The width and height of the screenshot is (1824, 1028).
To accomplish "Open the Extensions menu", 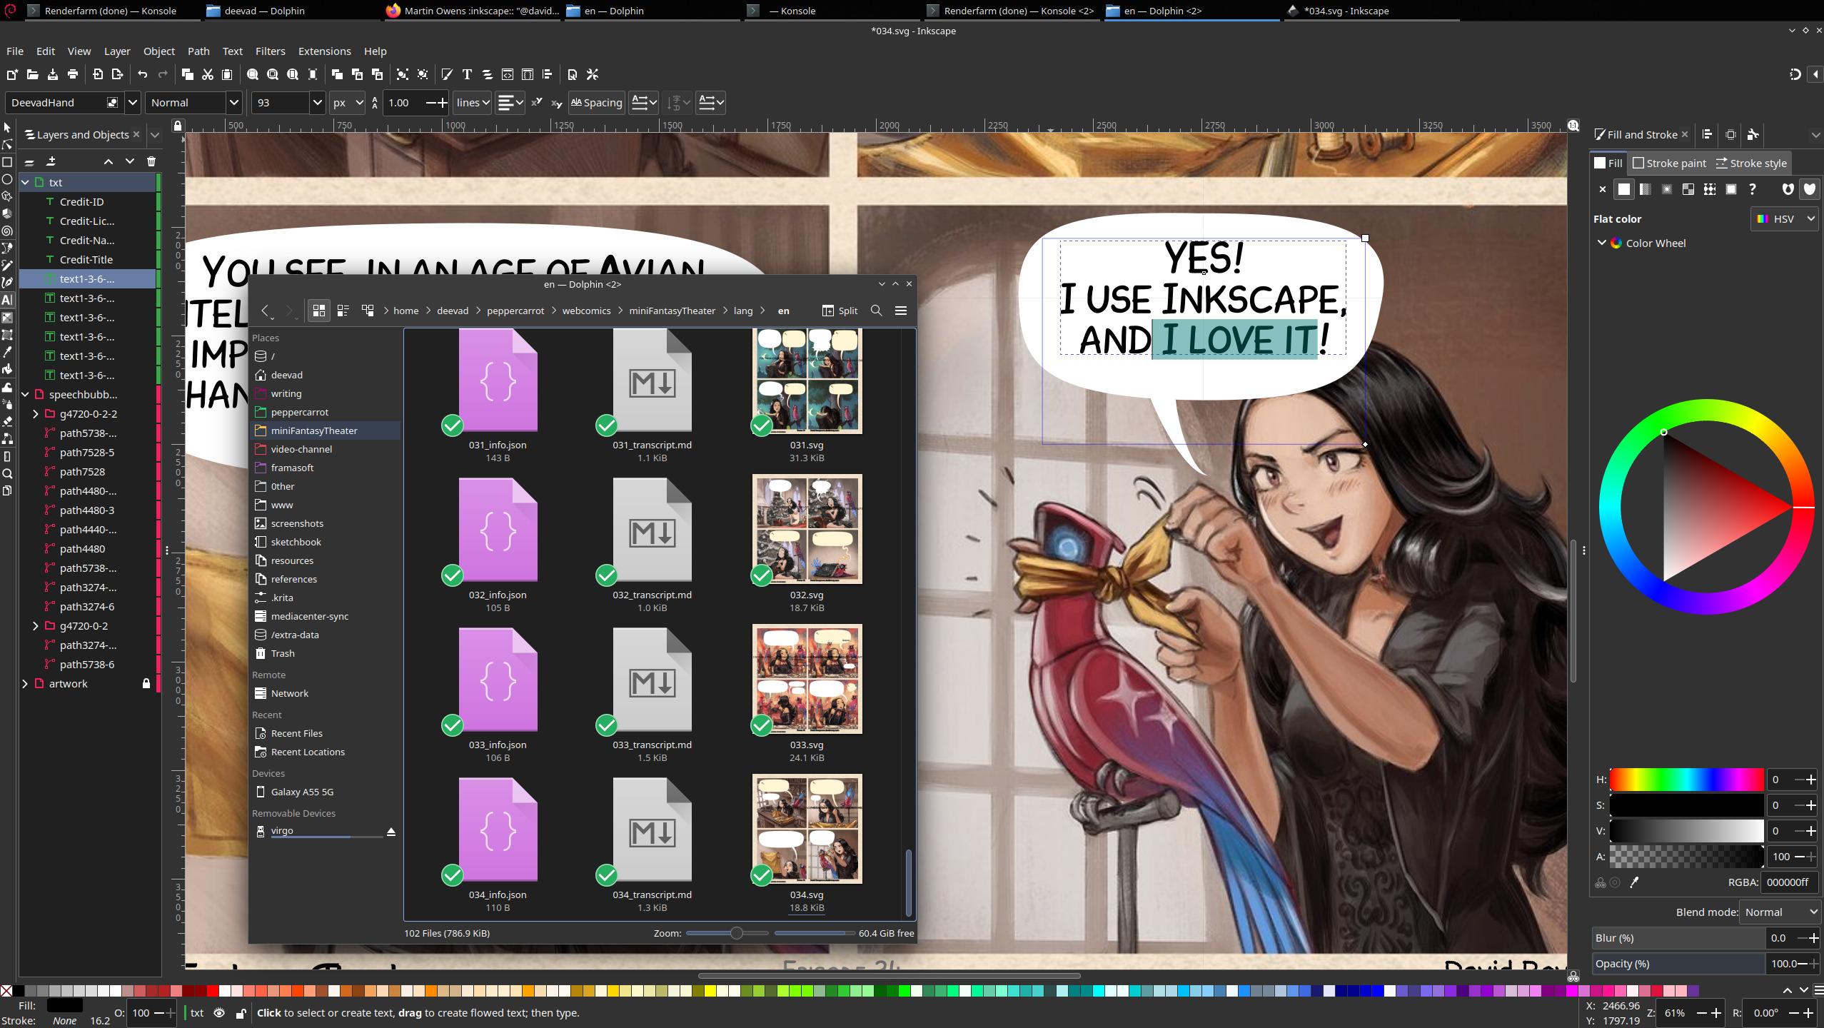I will [324, 51].
